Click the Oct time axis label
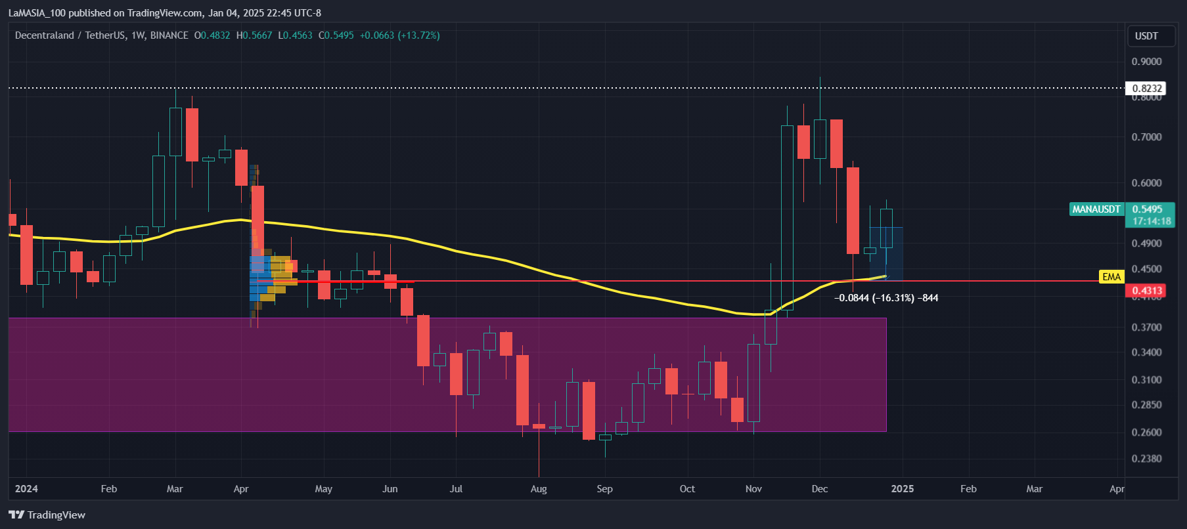1187x529 pixels. pos(687,489)
